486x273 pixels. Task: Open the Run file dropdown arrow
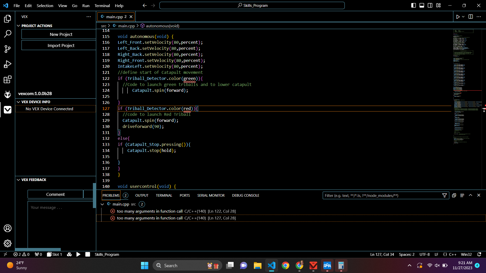point(463,17)
